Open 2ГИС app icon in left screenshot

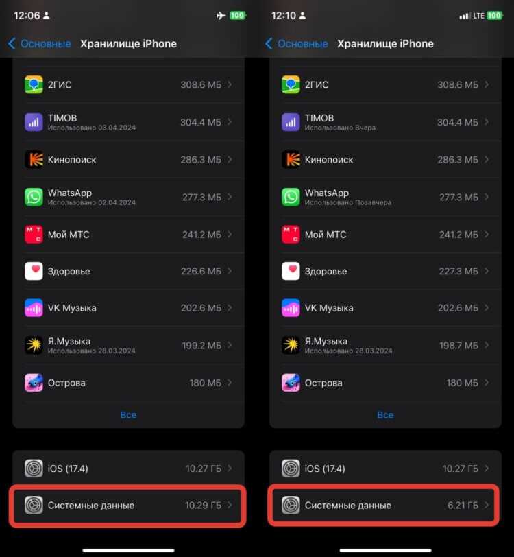click(x=34, y=84)
